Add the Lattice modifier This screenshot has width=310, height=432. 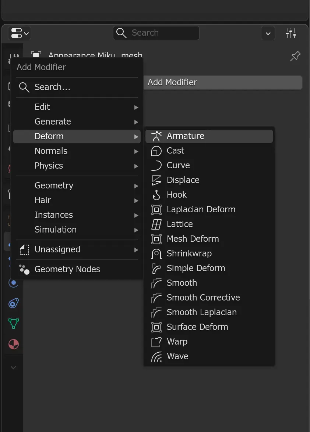click(x=209, y=224)
